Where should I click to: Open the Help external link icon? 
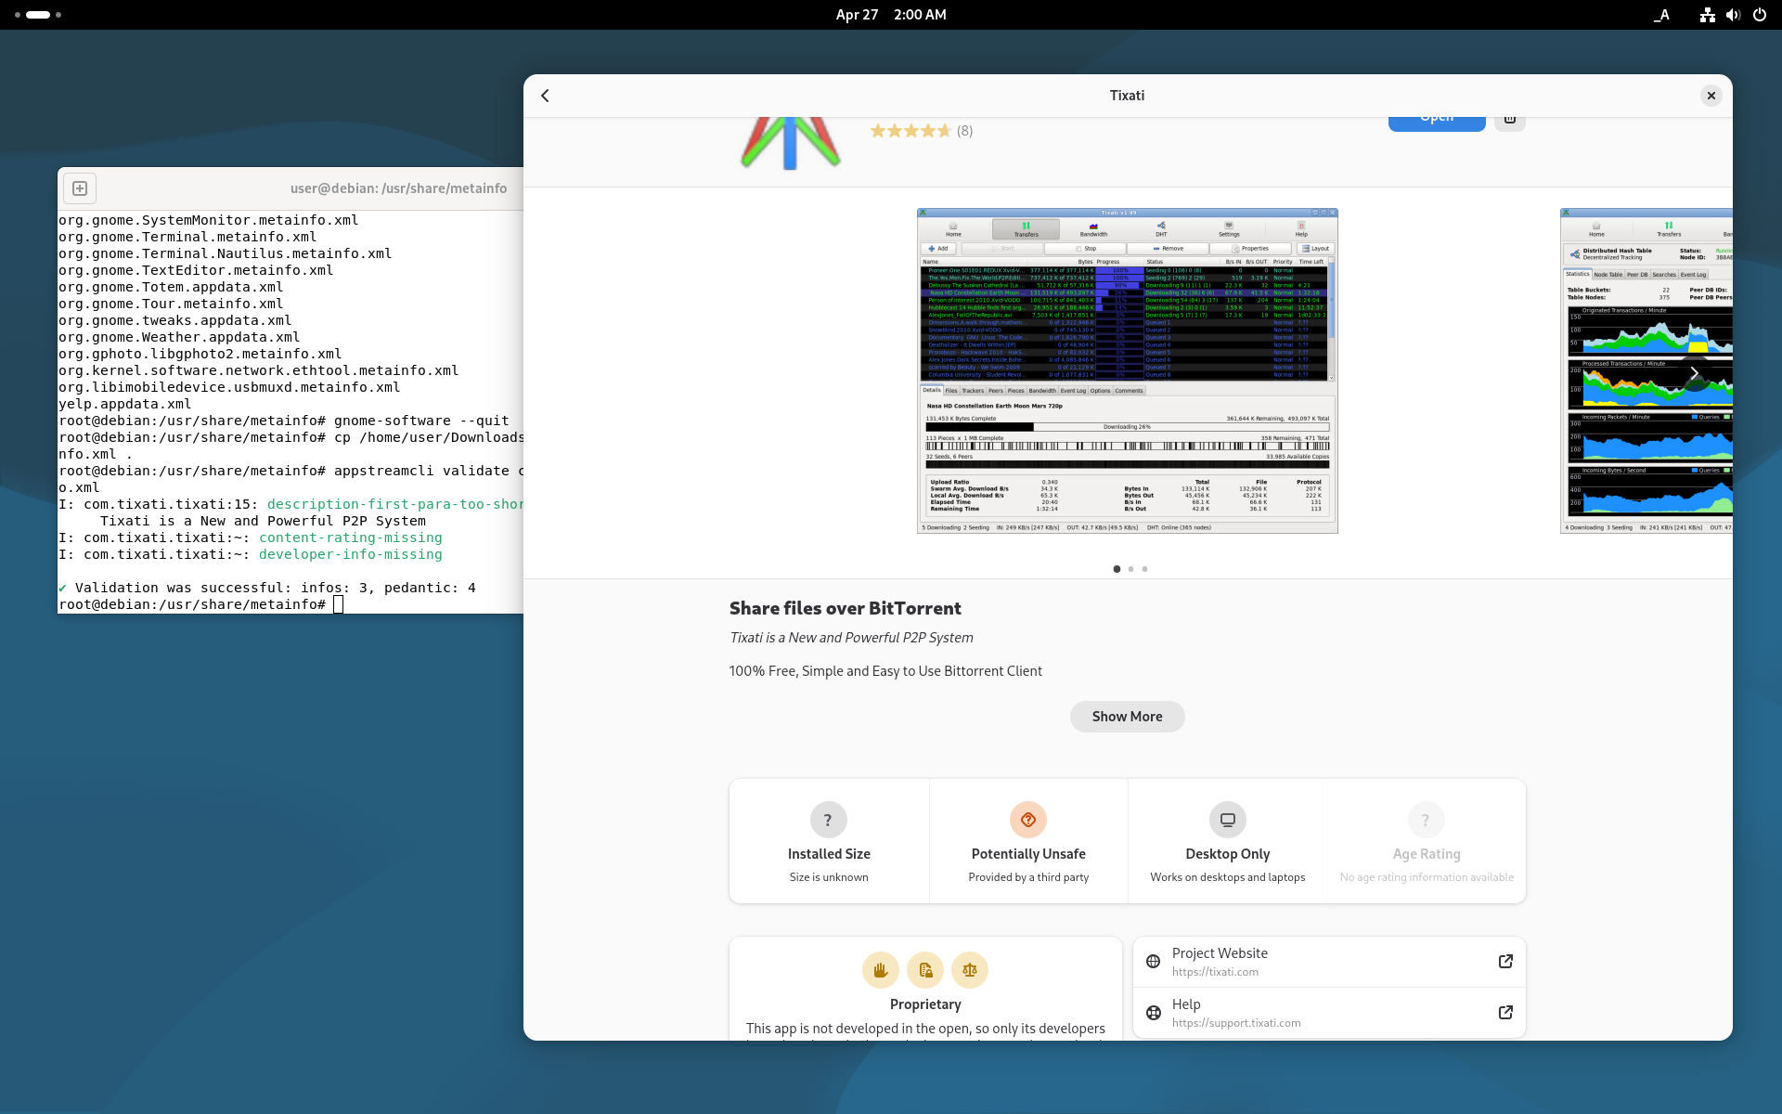pos(1505,1013)
